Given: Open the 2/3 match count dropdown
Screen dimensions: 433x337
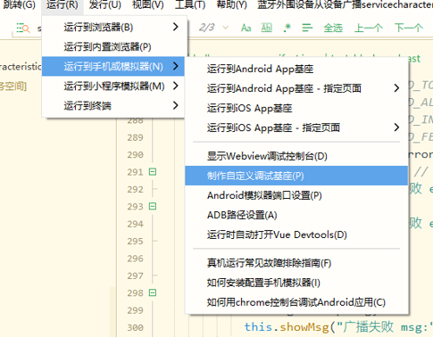Looking at the screenshot, I should (226, 28).
